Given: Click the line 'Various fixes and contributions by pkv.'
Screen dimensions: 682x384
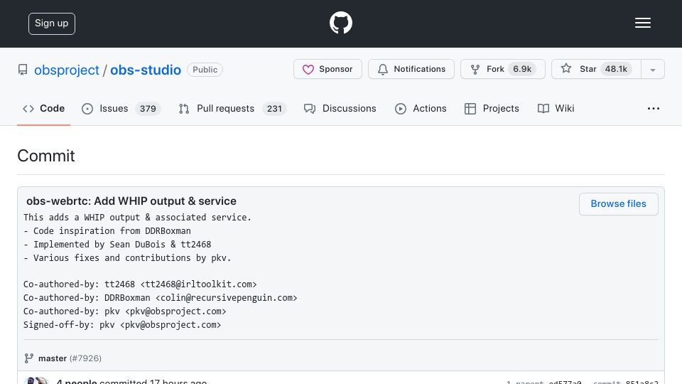Looking at the screenshot, I should pos(127,257).
